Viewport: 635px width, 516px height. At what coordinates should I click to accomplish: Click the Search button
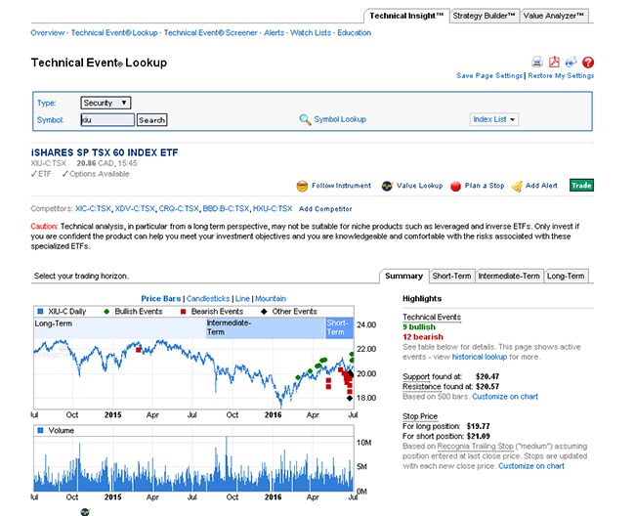pyautogui.click(x=151, y=120)
